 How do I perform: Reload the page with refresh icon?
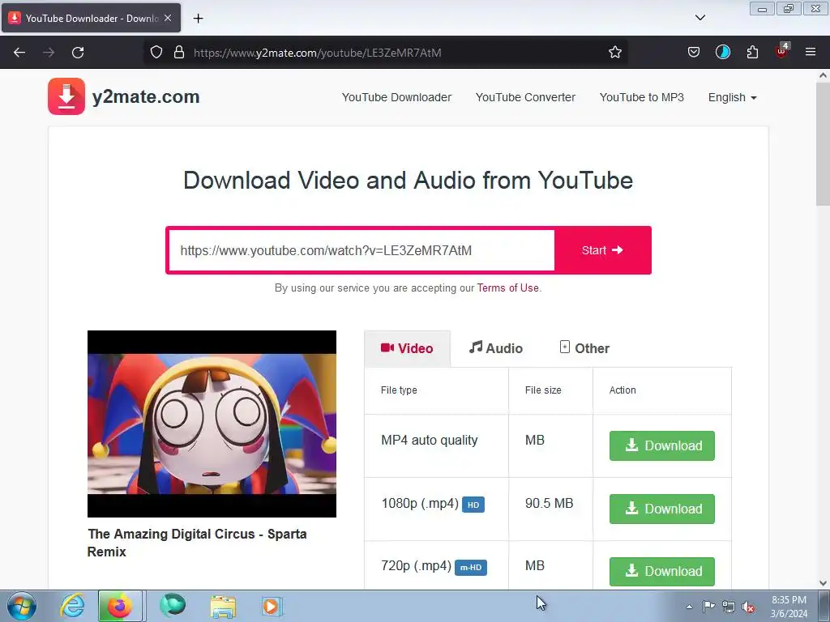tap(78, 53)
